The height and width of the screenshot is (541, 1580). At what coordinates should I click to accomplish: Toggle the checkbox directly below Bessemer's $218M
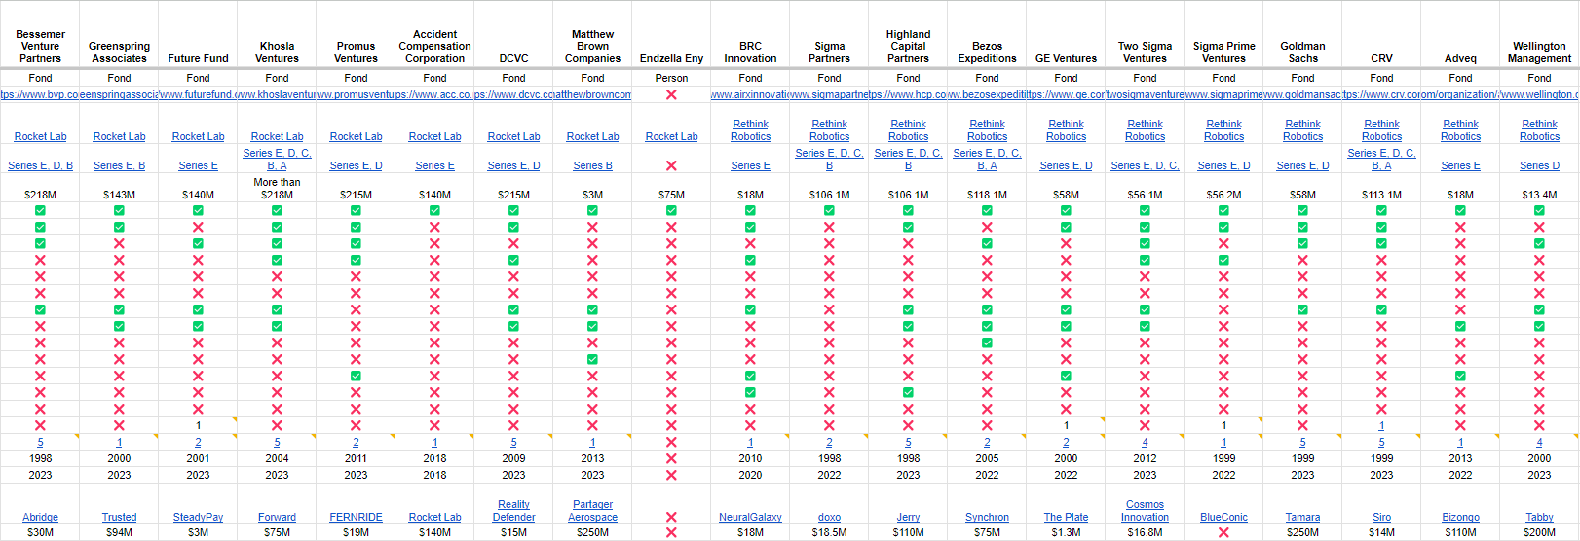pos(40,210)
